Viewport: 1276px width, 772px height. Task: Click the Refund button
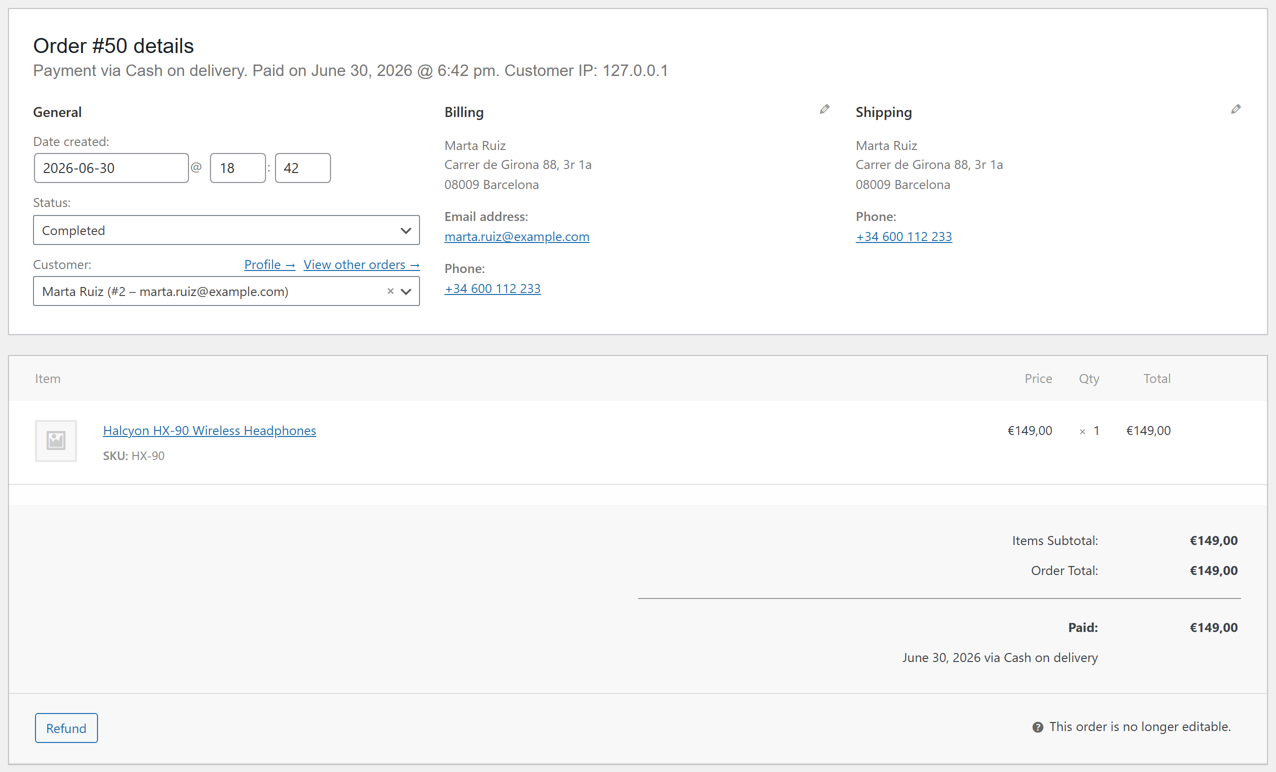66,728
